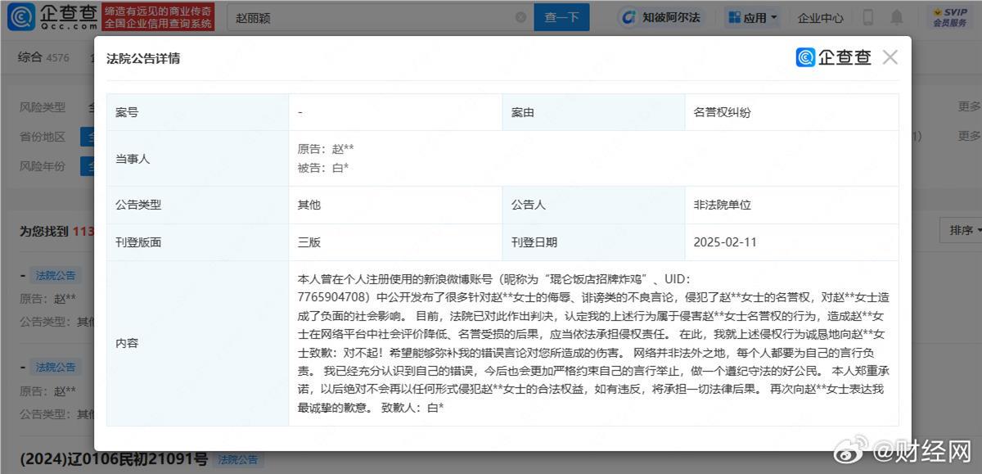Click the blue 应用 grid icon
Viewport: 982px width, 474px height.
point(734,16)
